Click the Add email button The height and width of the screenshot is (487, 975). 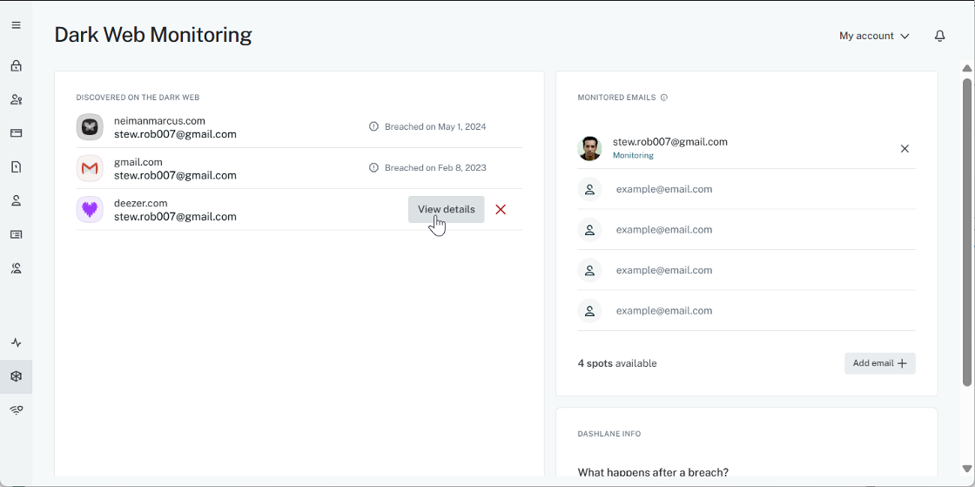coord(879,363)
